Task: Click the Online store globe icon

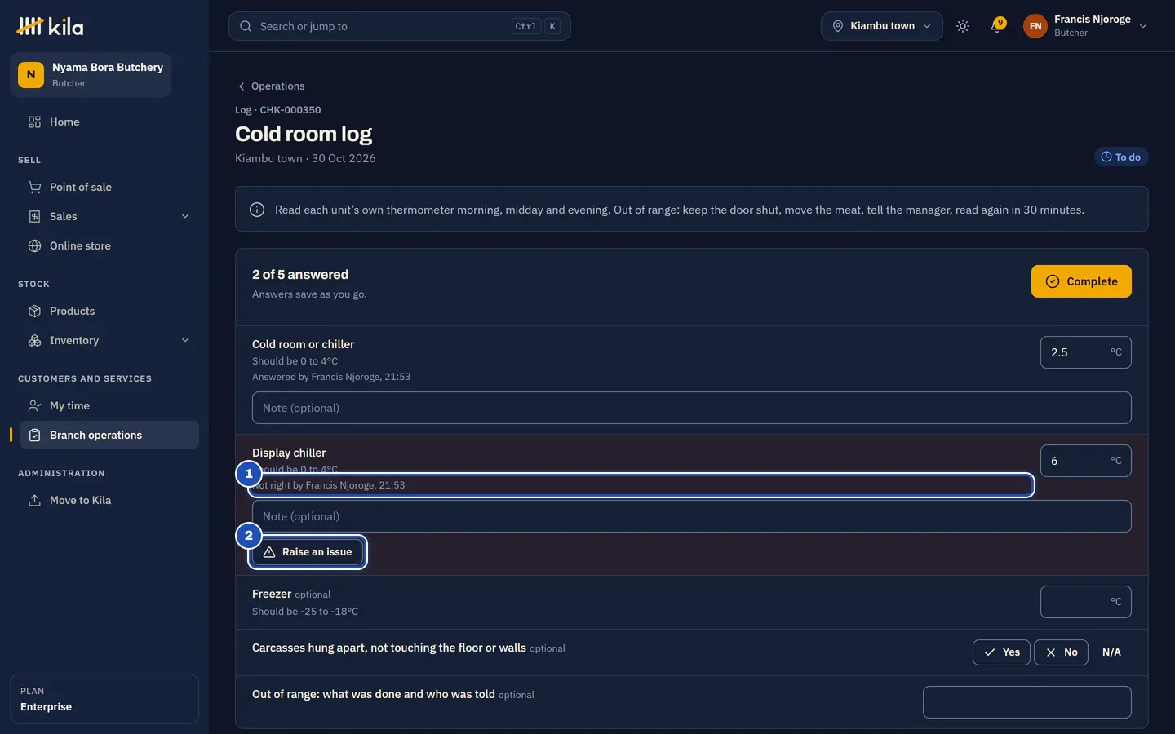Action: point(34,245)
